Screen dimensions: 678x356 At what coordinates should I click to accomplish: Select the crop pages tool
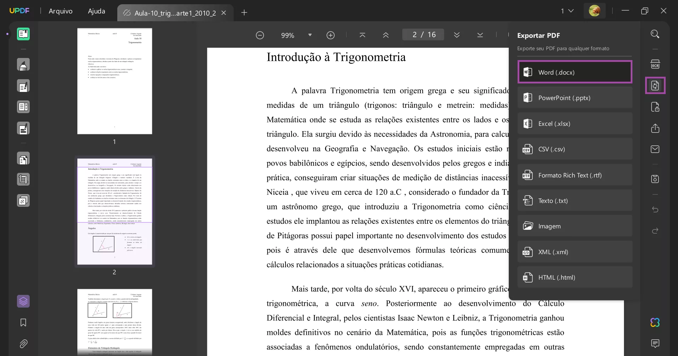click(x=24, y=179)
